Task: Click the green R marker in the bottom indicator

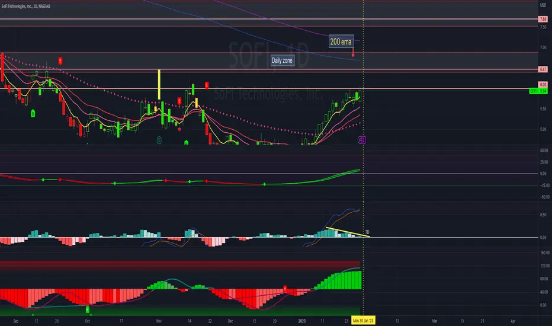Action: [87, 309]
